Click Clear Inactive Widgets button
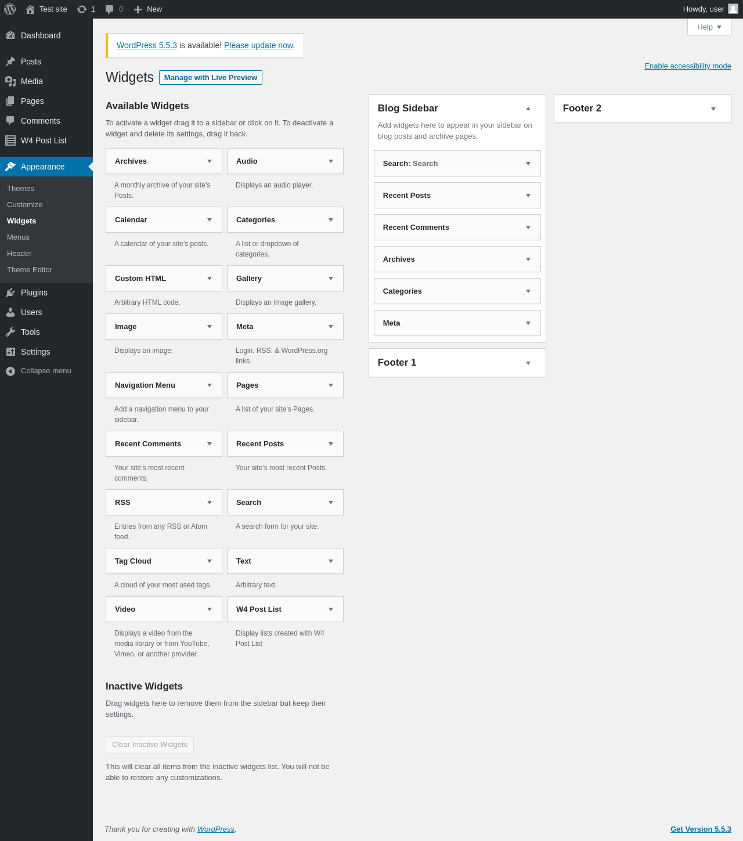The height and width of the screenshot is (841, 743). click(x=150, y=745)
